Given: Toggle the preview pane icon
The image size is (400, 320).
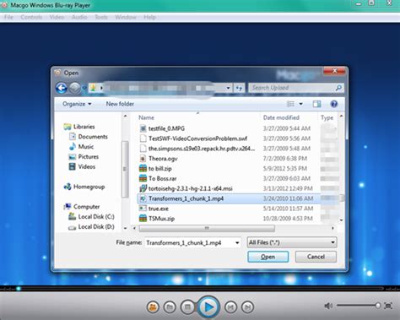Looking at the screenshot, I should point(316,104).
